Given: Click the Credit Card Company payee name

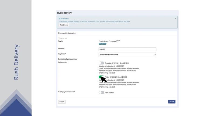Looking at the screenshot, I should [x=108, y=41].
